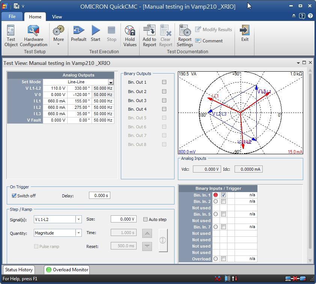Click the Stop icon

(x=111, y=33)
